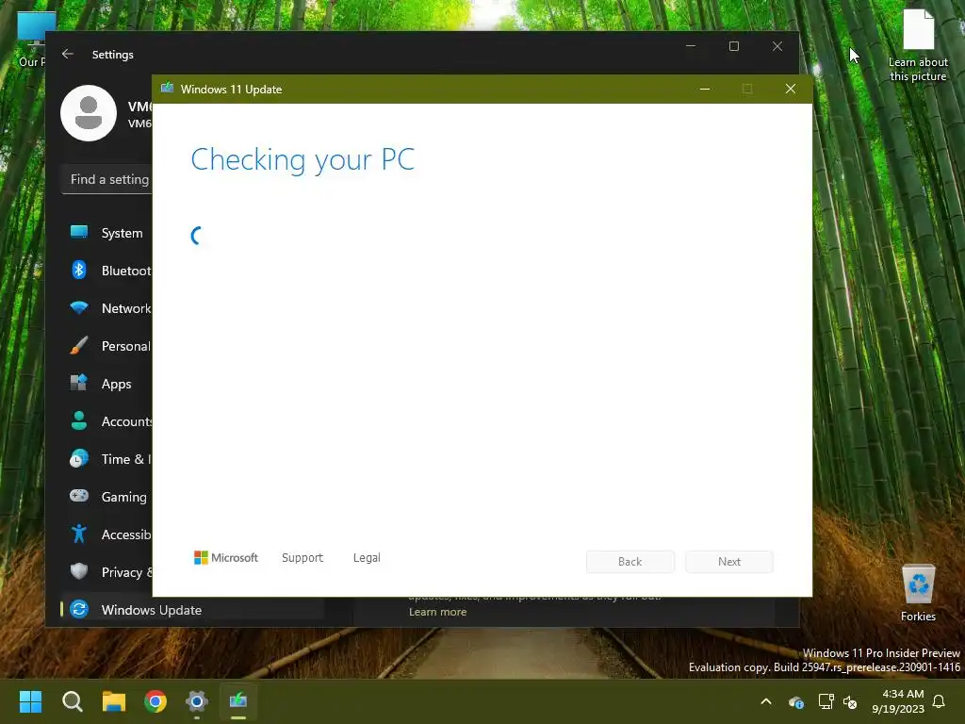
Task: Click the Windows 11 Update title icon
Action: [x=167, y=89]
